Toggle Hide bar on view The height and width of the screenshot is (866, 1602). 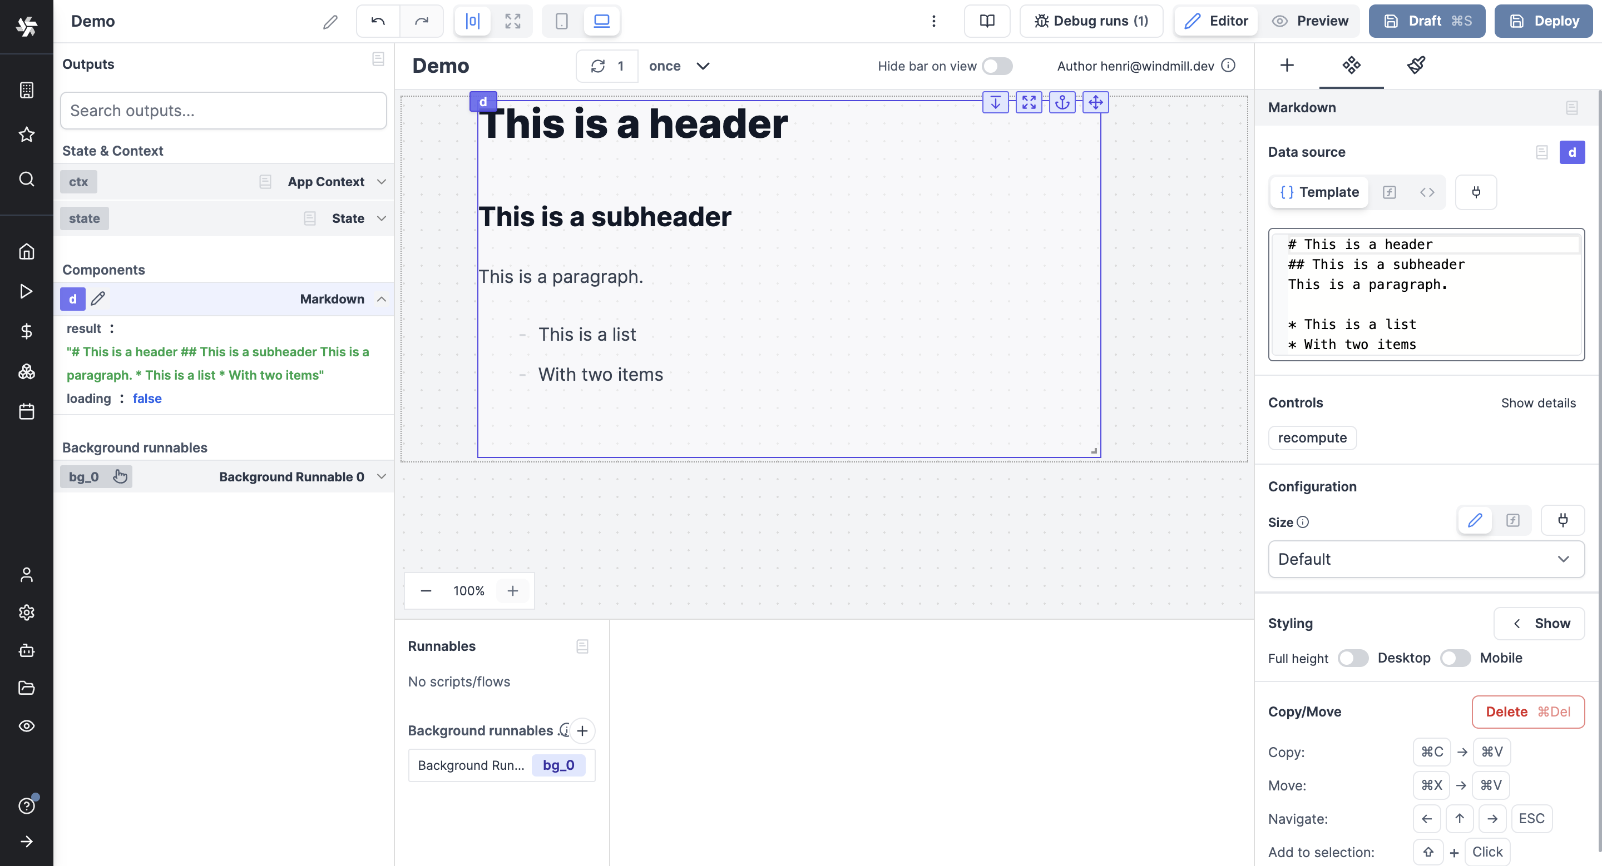click(997, 66)
